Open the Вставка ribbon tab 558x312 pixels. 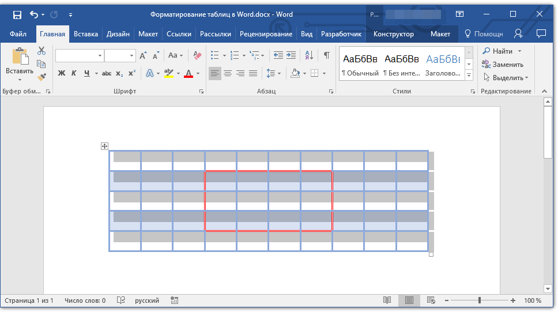(x=86, y=34)
